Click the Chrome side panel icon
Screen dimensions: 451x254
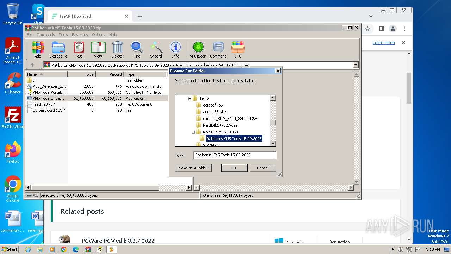coord(381,29)
